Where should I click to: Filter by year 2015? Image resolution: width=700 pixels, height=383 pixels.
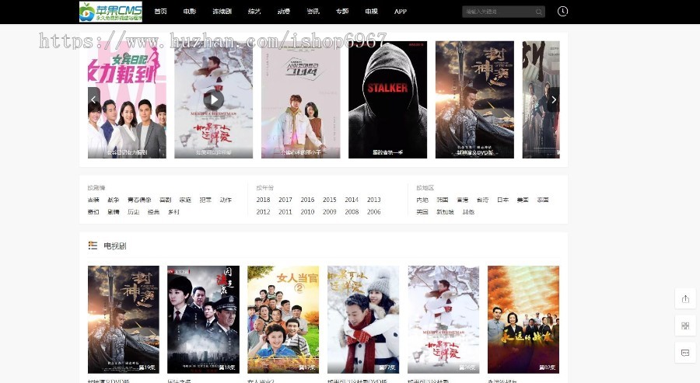click(330, 200)
